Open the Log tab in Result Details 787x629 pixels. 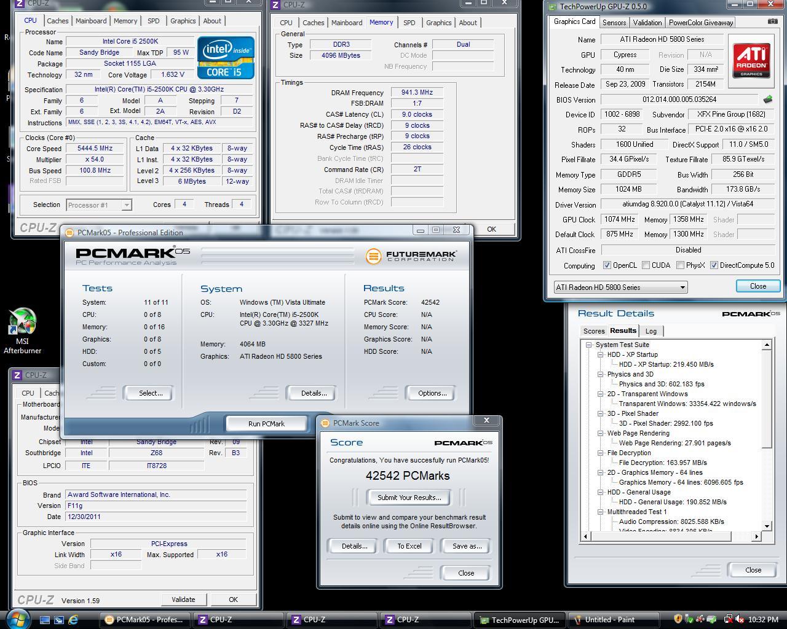point(651,331)
